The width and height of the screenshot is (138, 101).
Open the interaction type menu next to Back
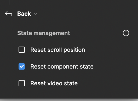click(x=36, y=14)
